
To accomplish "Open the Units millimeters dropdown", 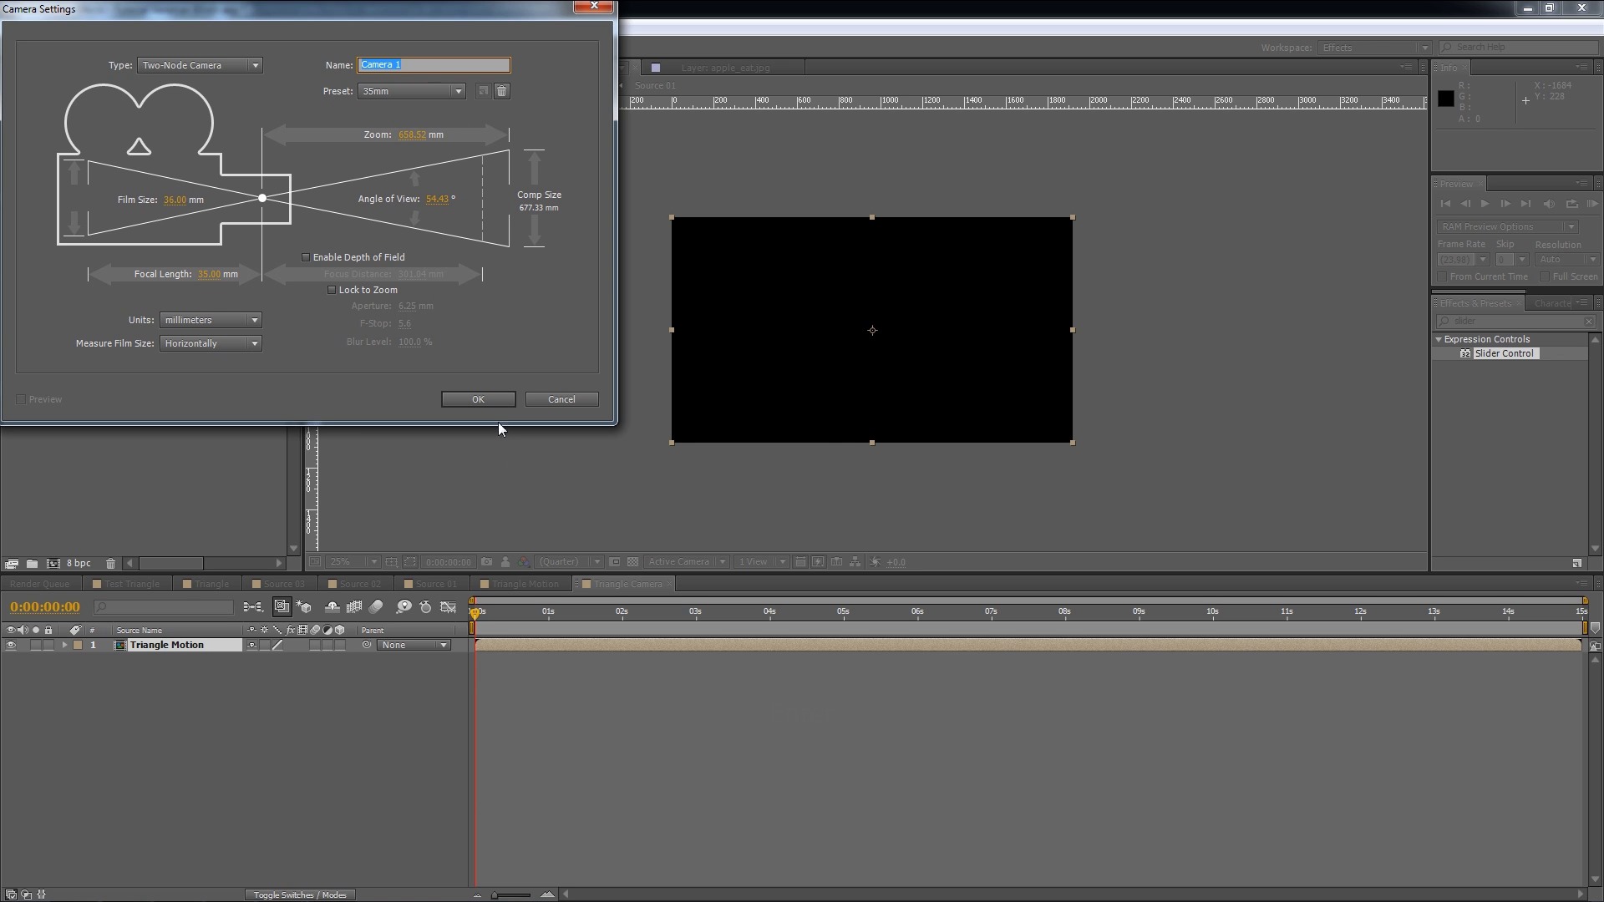I will click(211, 320).
